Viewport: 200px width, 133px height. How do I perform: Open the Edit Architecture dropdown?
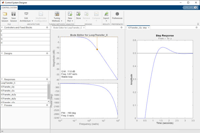point(26,19)
